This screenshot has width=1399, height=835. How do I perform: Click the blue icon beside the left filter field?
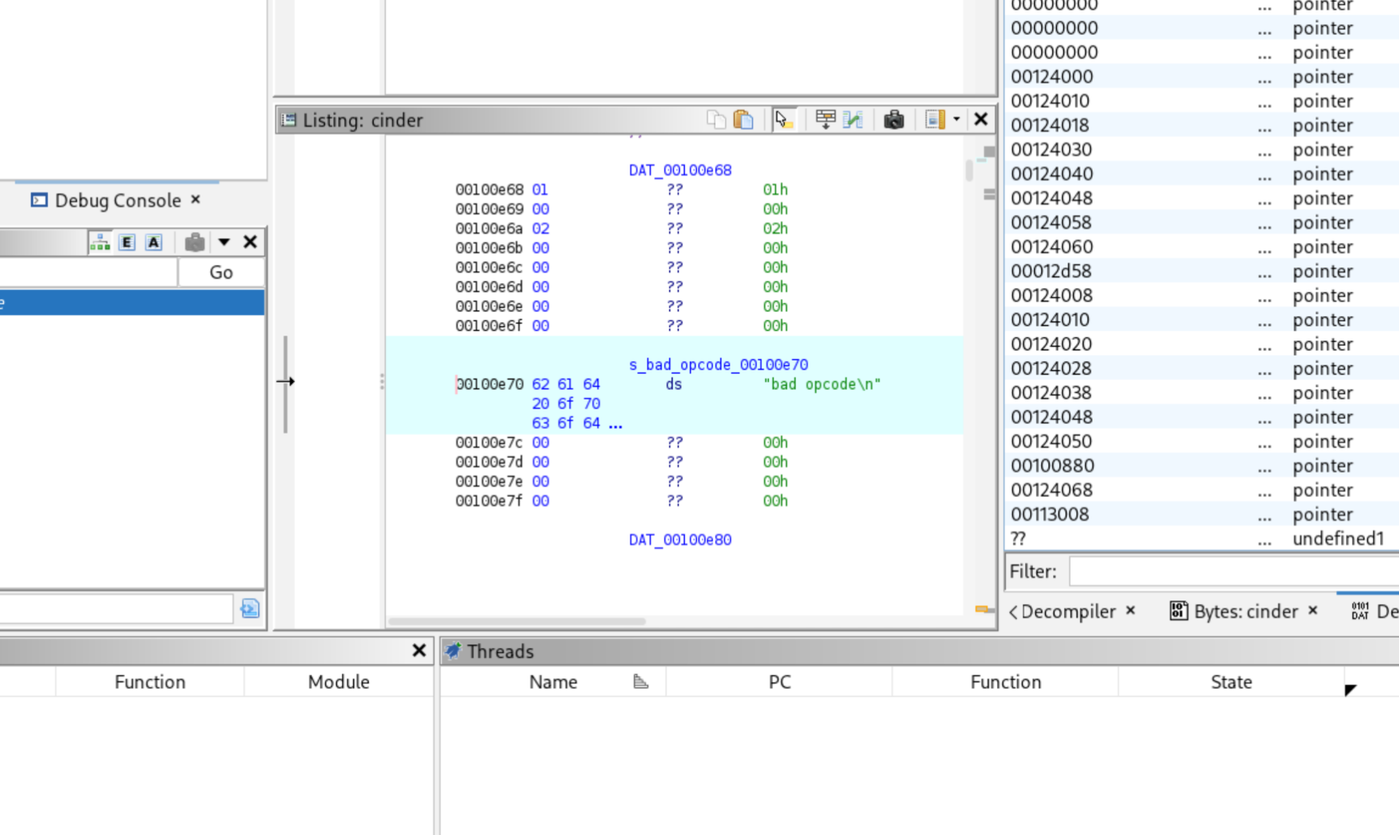(250, 608)
